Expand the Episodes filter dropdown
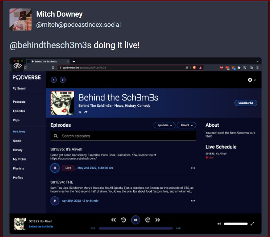Viewport: 270px width, 237px height. point(164,125)
